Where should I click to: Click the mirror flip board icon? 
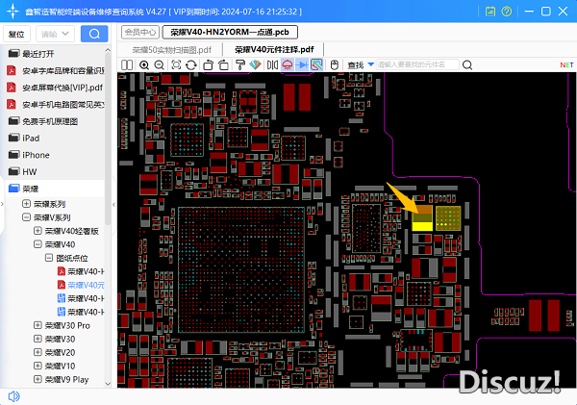272,65
